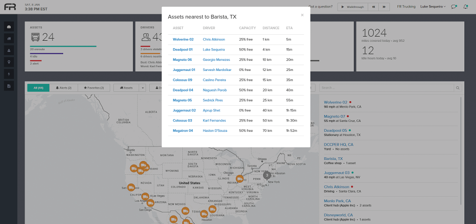Click the Got a question? link
This screenshot has width=476, height=224.
[320, 6]
